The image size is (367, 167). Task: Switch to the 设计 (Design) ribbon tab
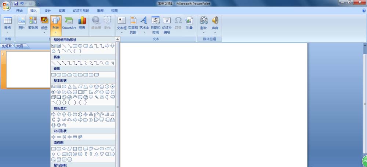click(48, 11)
